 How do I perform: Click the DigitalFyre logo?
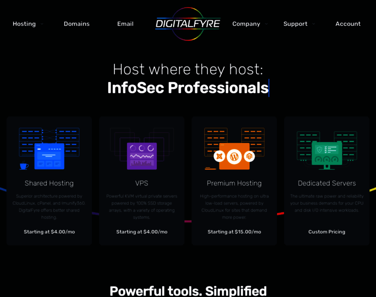tap(188, 24)
